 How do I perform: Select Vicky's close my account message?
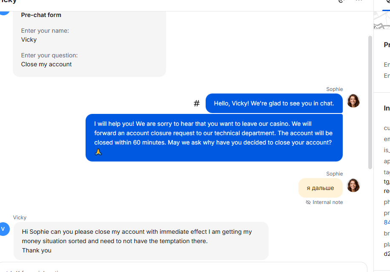click(141, 241)
